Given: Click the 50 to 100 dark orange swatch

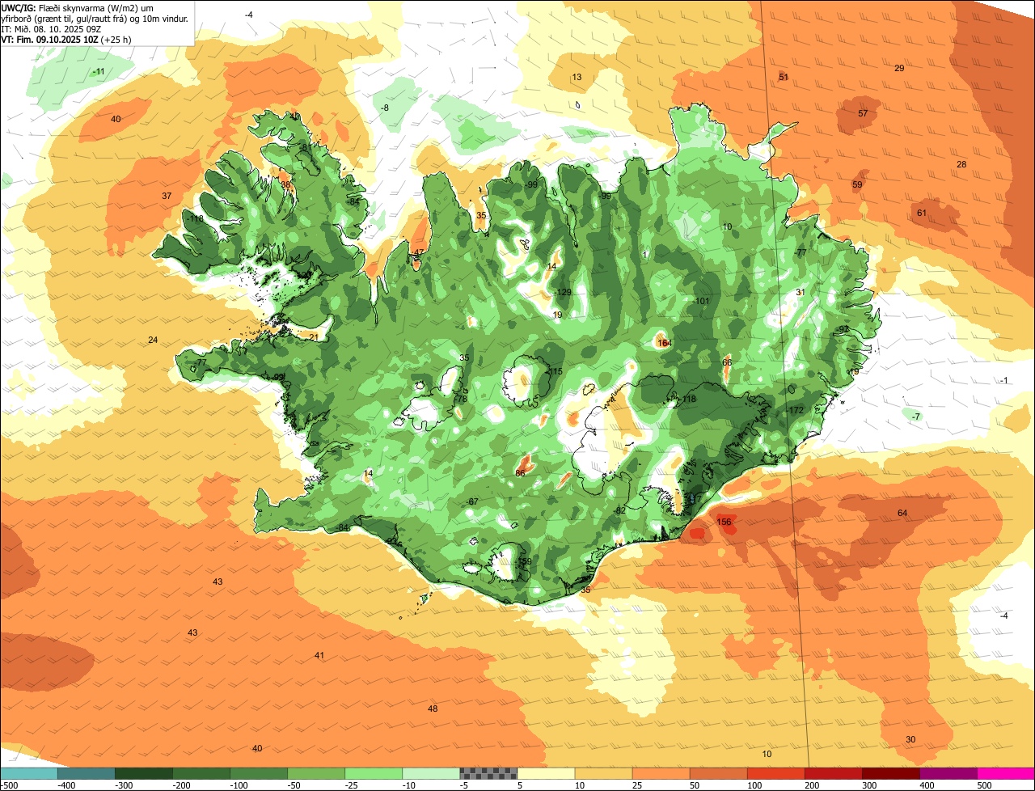Looking at the screenshot, I should [718, 774].
